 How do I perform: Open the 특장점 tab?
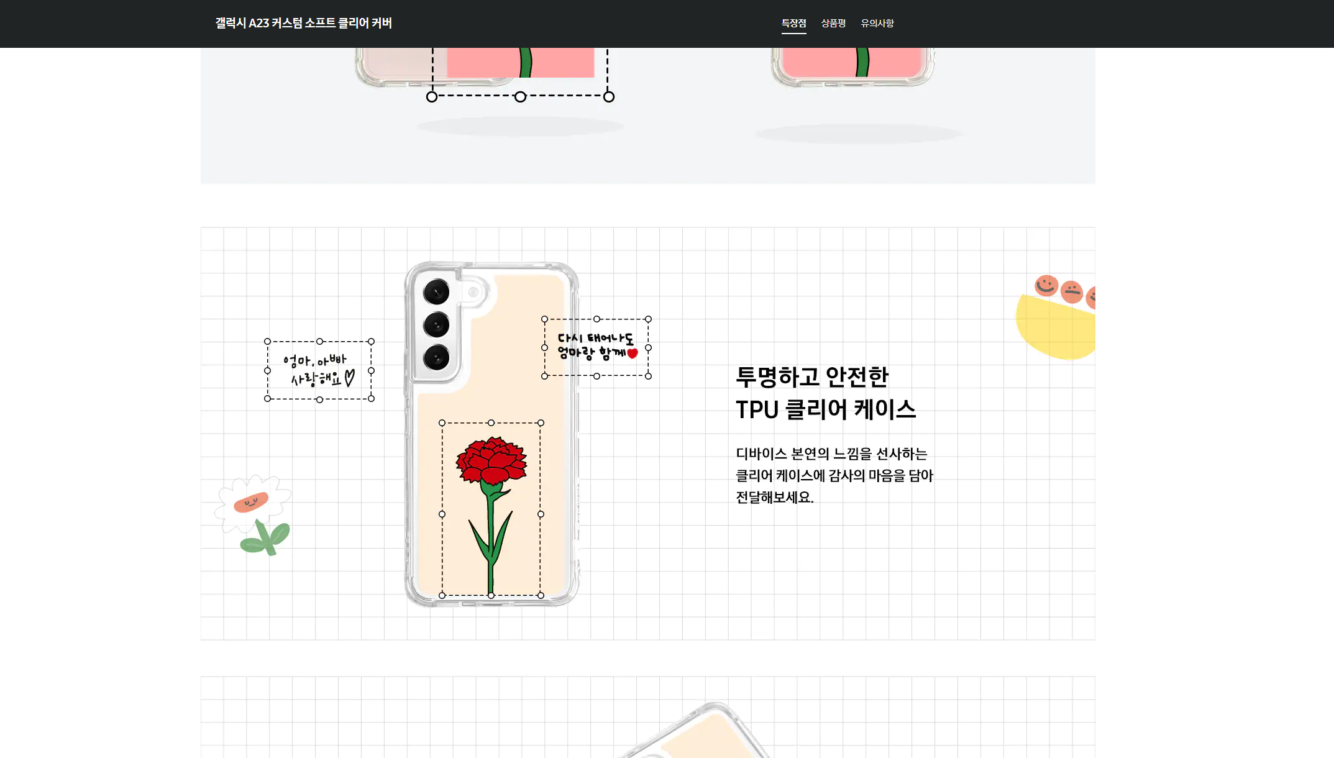tap(793, 23)
